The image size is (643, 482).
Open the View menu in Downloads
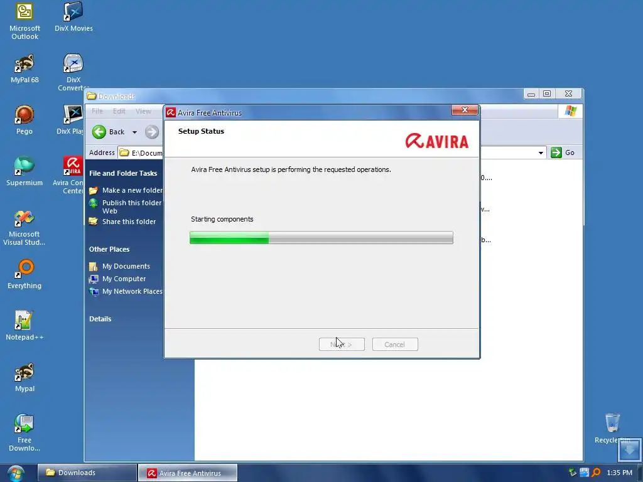[x=143, y=111]
